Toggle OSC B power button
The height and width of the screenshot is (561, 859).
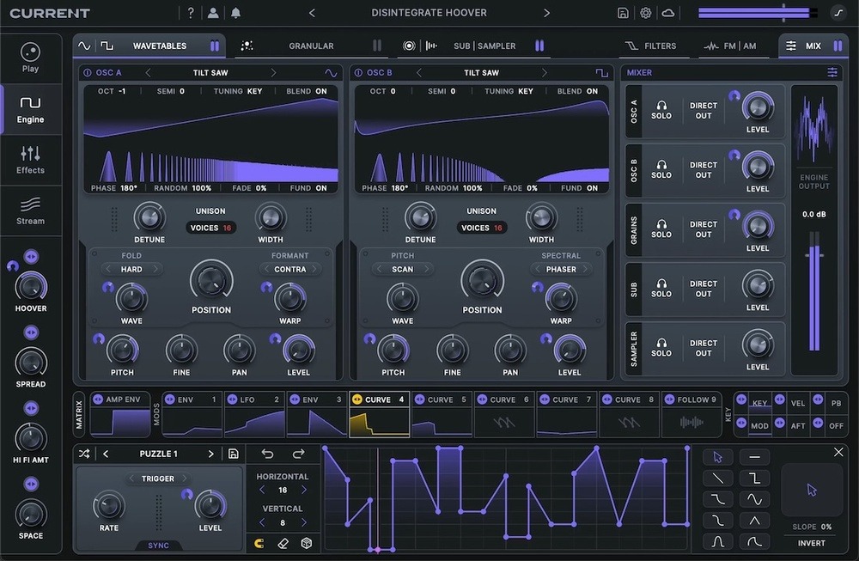point(358,72)
